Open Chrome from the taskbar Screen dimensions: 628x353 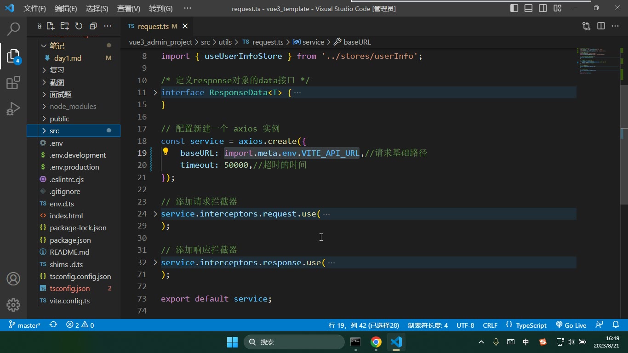(376, 342)
